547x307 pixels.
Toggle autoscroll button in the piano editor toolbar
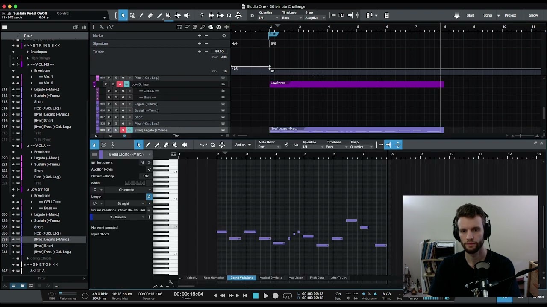click(x=388, y=145)
